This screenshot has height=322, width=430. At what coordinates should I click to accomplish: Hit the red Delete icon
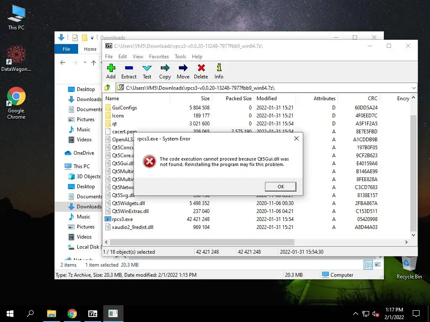[201, 71]
